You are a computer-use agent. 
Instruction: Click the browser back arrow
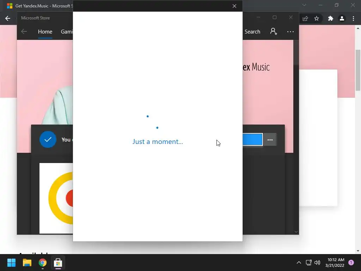8,18
